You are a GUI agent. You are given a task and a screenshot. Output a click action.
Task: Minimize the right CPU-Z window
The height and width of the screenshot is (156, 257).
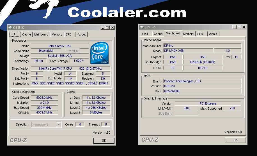pyautogui.click(x=234, y=27)
